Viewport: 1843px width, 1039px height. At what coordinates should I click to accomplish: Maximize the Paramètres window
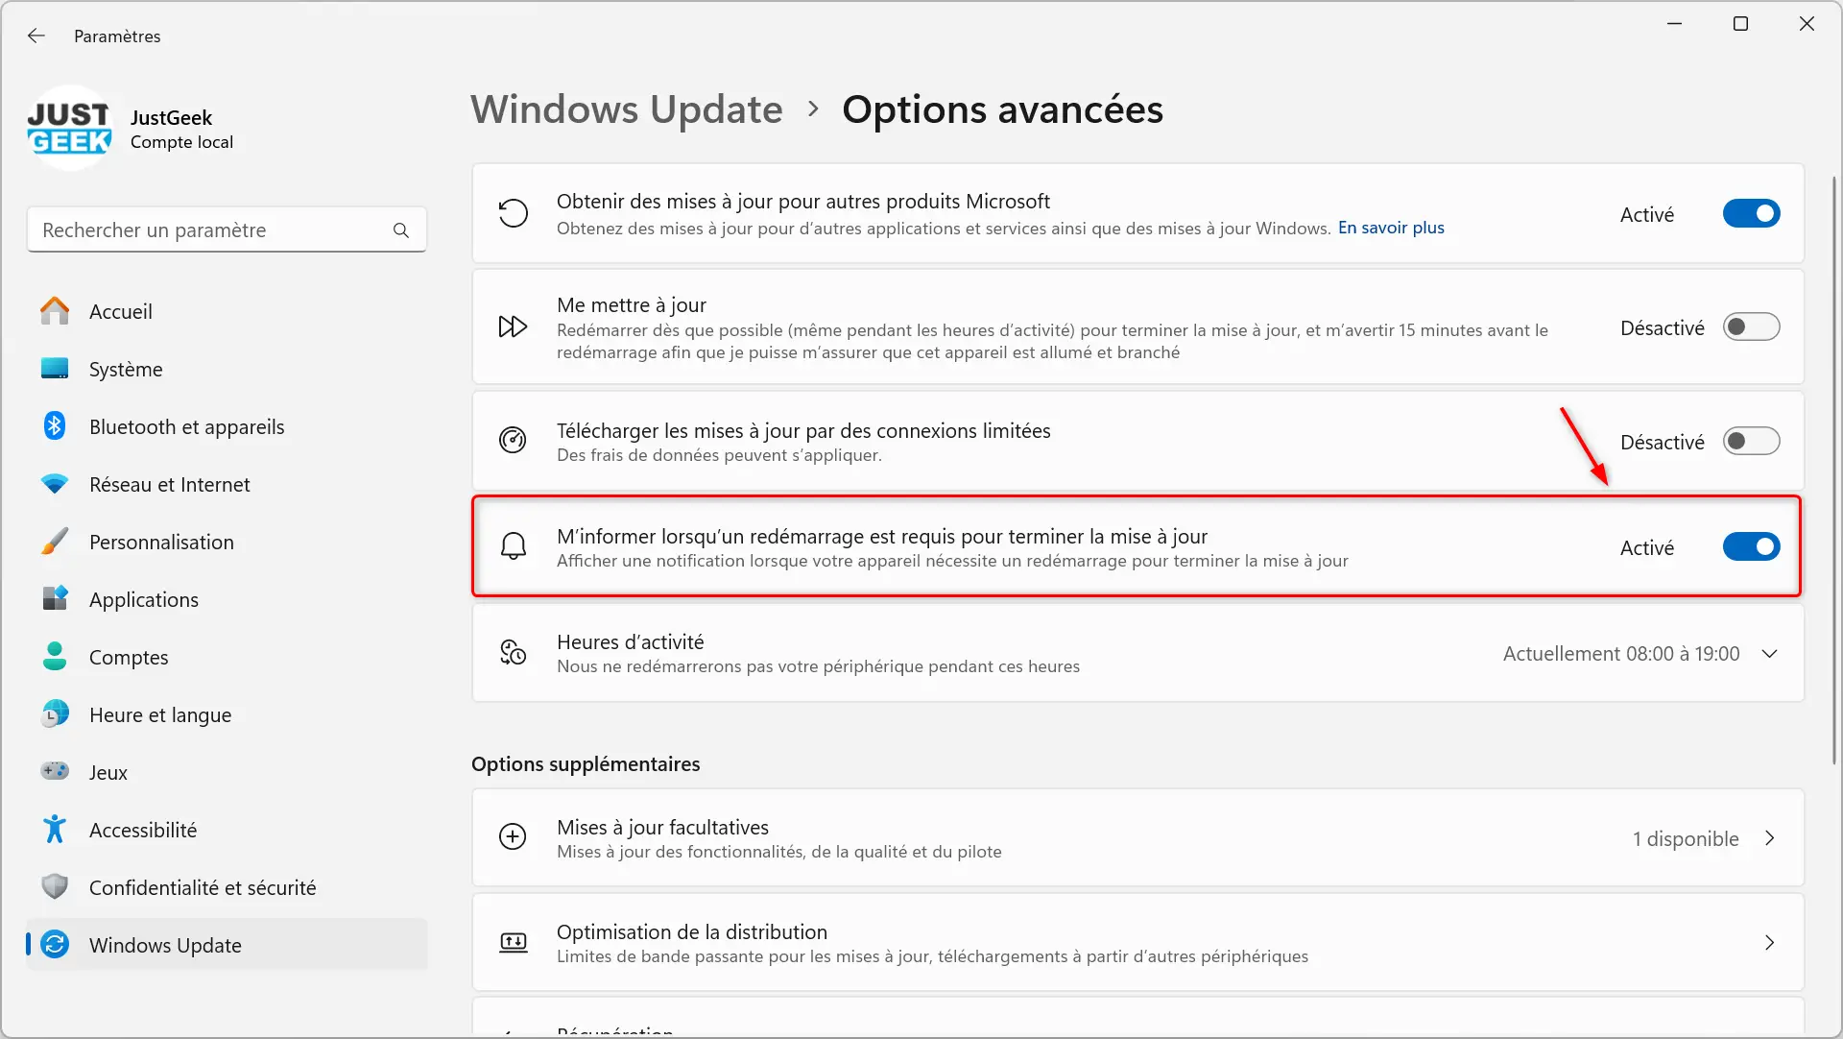pyautogui.click(x=1740, y=24)
